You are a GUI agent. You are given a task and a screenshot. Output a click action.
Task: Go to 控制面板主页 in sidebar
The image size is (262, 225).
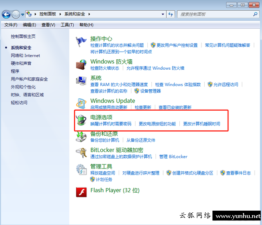click(x=23, y=36)
